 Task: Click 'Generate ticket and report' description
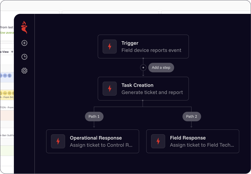point(152,92)
